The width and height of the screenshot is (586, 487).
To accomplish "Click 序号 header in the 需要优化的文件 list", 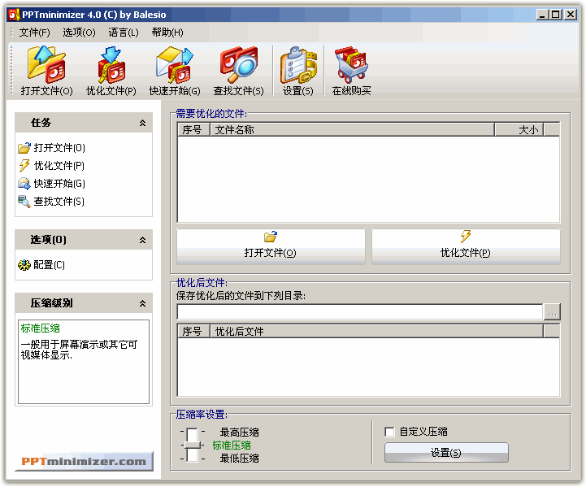I will pos(193,130).
